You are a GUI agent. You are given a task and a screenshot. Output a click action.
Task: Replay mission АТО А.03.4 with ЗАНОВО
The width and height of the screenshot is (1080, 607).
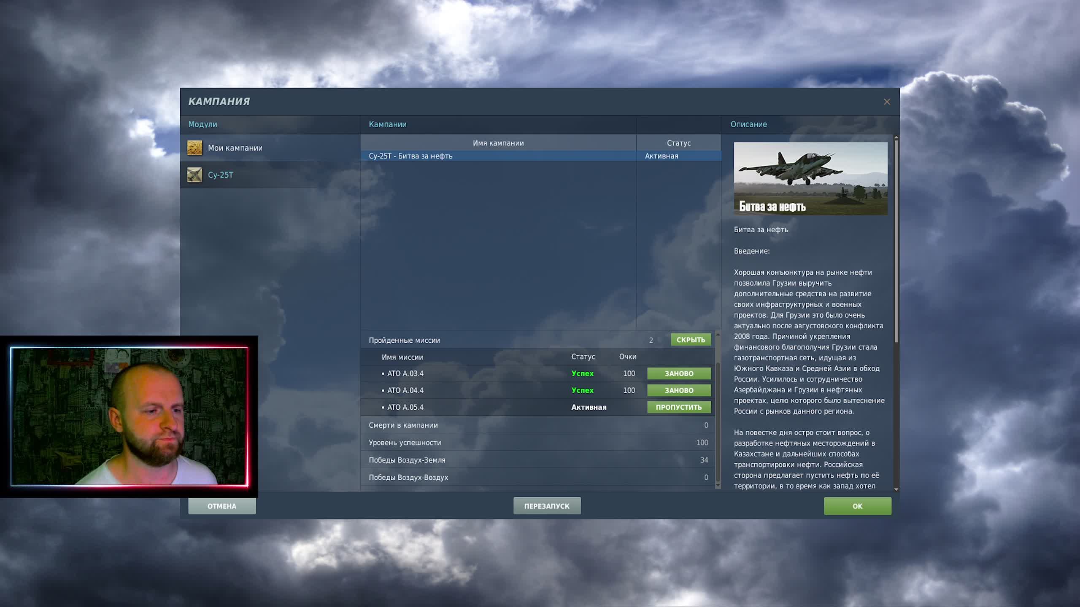coord(679,373)
